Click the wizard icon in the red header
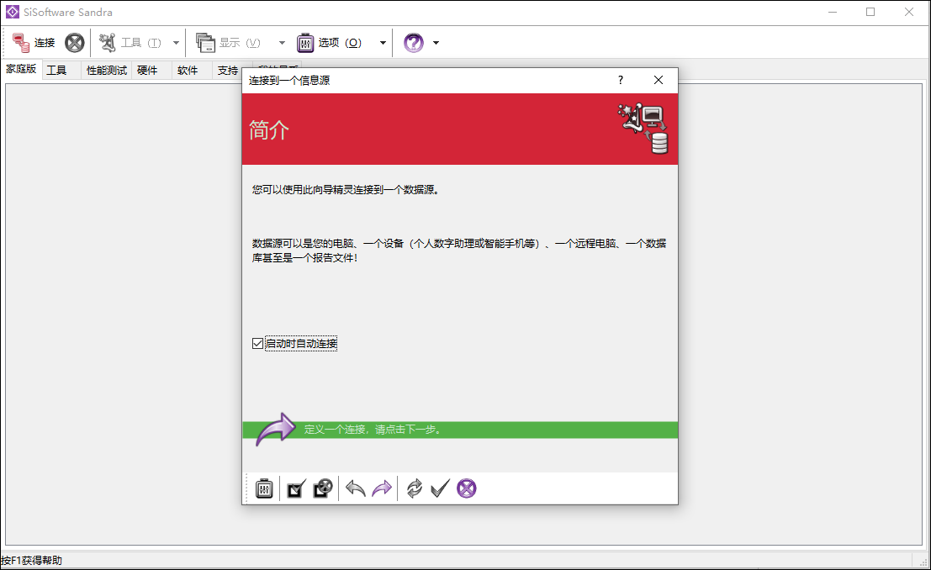The width and height of the screenshot is (931, 570). pyautogui.click(x=643, y=129)
